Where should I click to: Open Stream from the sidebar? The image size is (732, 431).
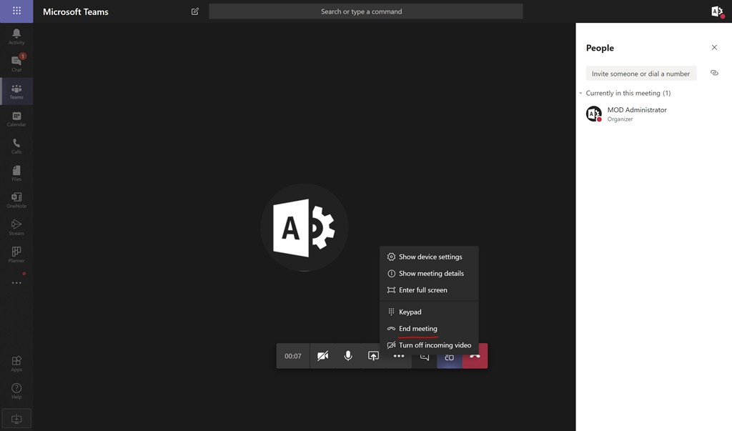pos(16,227)
